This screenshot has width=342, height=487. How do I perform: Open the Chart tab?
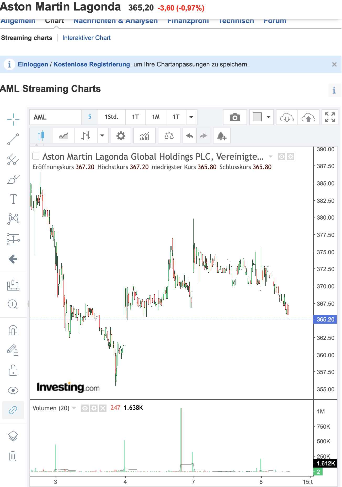point(55,21)
